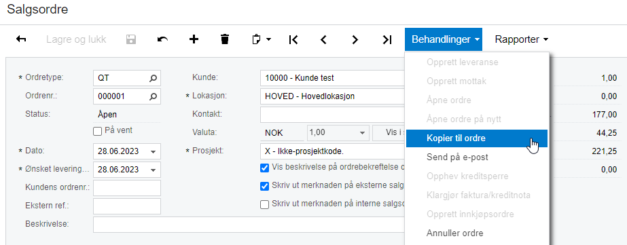Open the Ønsket levering date dropdown
Screen dimensions: 627x245
click(153, 170)
